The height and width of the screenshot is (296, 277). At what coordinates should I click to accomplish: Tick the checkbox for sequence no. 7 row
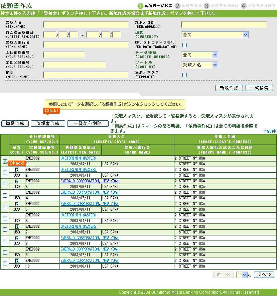point(5,229)
